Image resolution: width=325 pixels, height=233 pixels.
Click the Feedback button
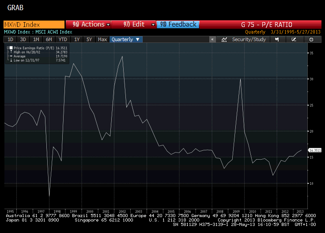[178, 25]
